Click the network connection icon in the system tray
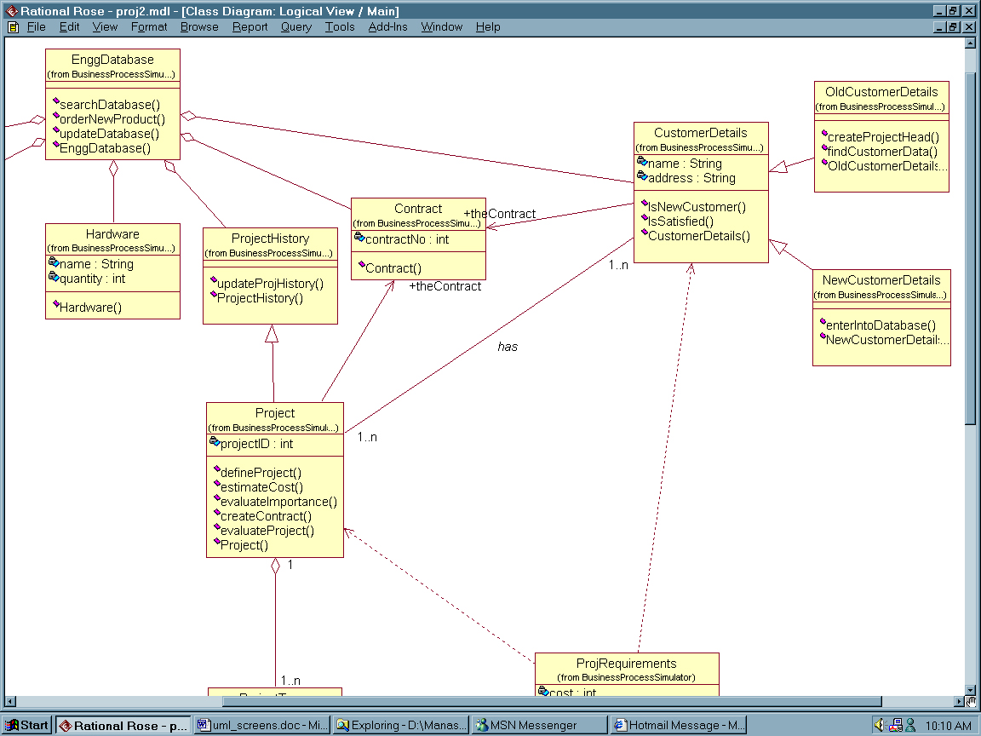 pyautogui.click(x=895, y=725)
